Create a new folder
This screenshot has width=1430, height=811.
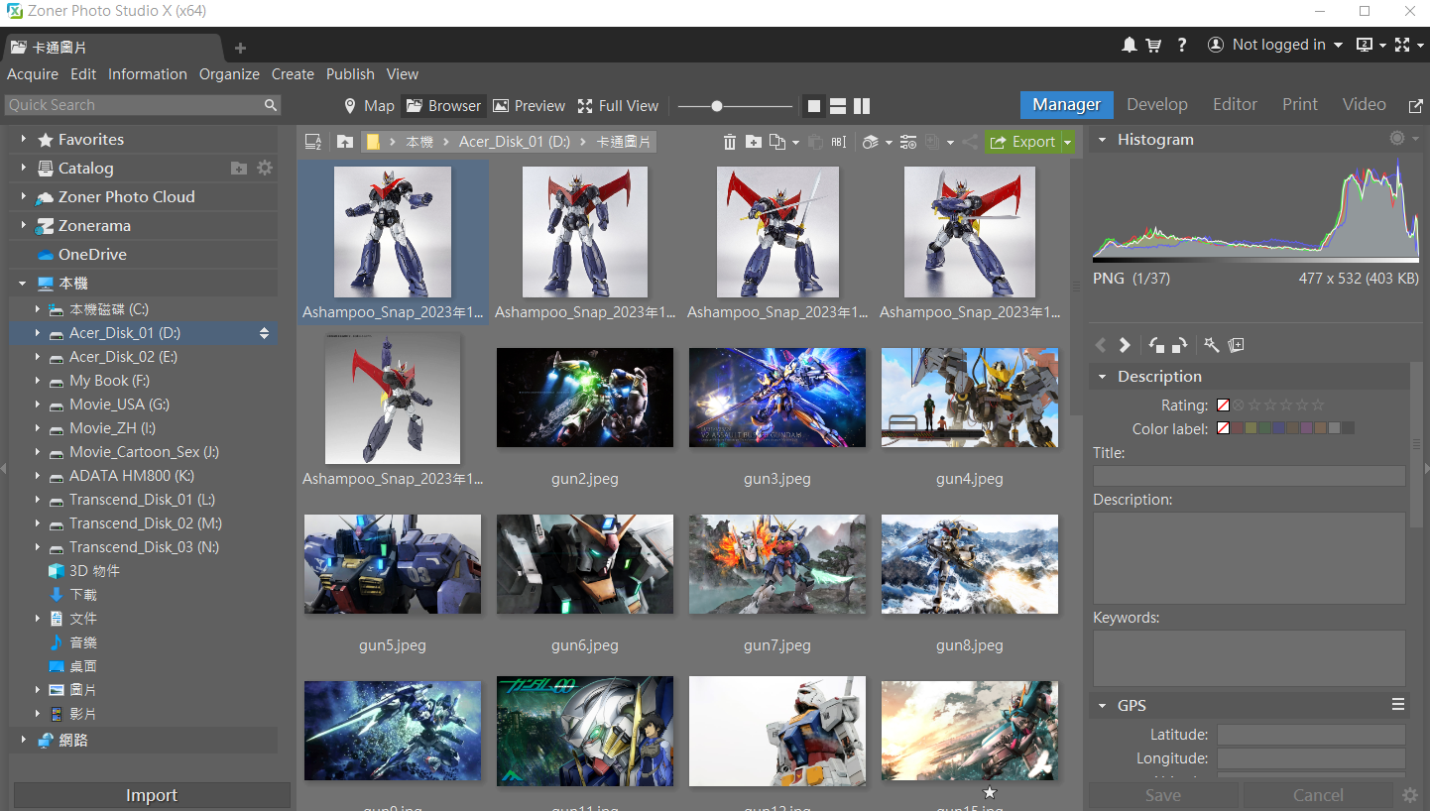pos(754,142)
